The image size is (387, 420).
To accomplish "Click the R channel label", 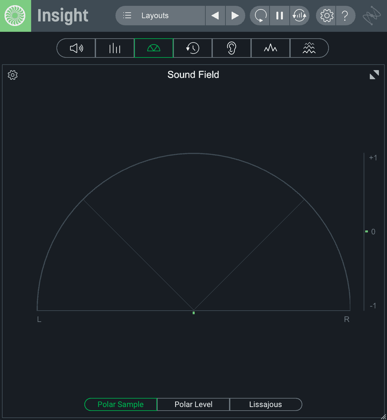I will (347, 319).
